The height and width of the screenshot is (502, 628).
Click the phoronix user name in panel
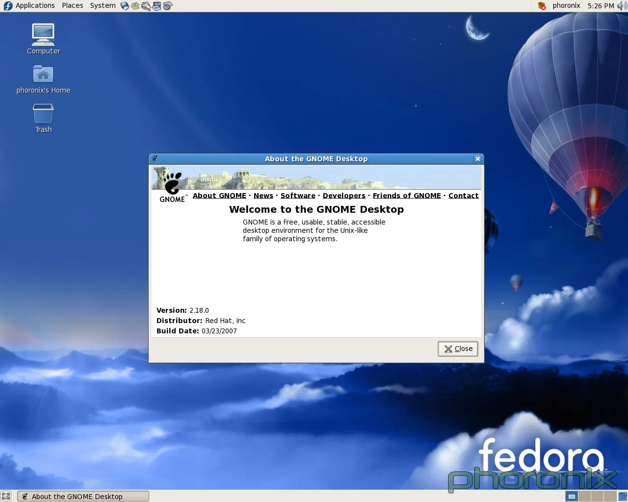(566, 5)
